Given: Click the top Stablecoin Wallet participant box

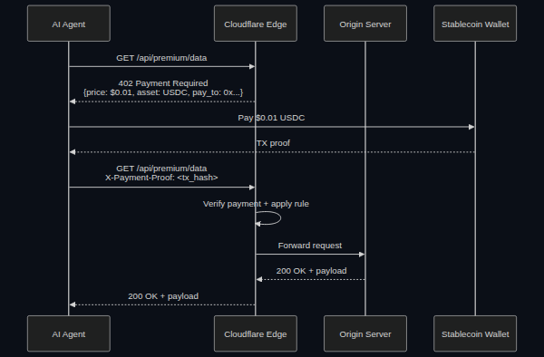Looking at the screenshot, I should pyautogui.click(x=475, y=24).
